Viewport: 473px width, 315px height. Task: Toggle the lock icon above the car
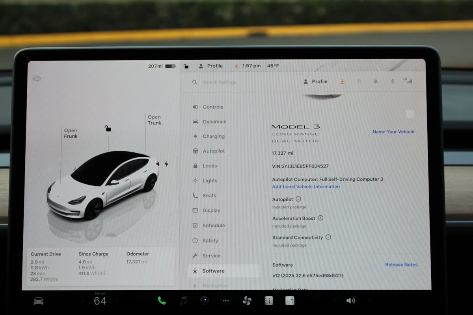click(108, 128)
